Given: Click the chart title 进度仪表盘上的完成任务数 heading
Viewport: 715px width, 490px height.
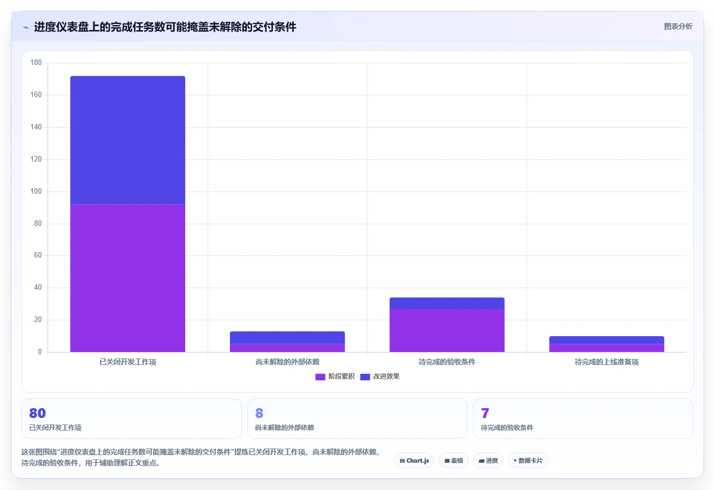Looking at the screenshot, I should pyautogui.click(x=165, y=27).
